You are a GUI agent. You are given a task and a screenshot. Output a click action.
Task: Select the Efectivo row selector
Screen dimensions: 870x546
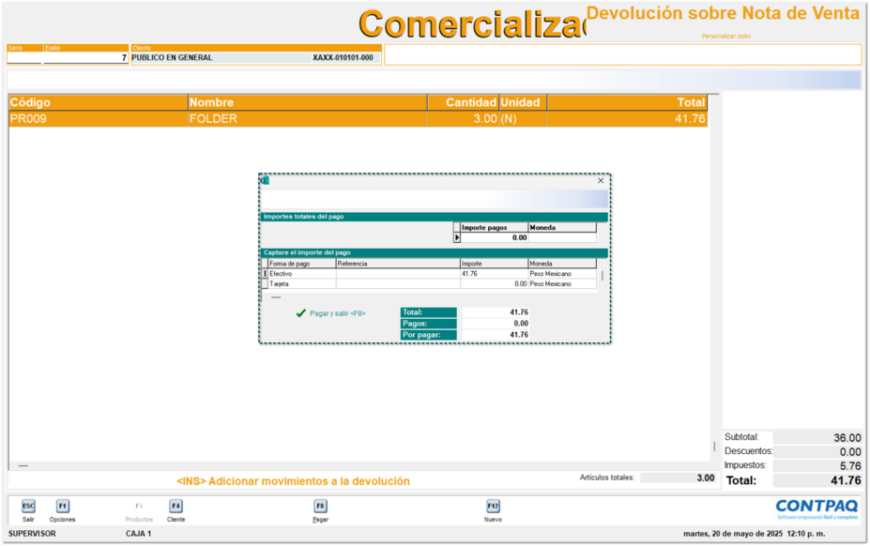point(264,274)
